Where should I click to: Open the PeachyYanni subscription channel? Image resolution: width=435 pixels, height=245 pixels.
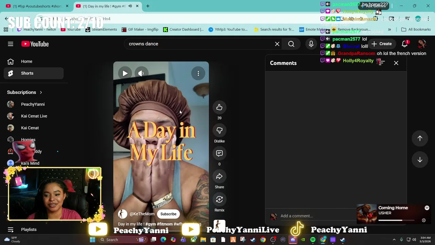coord(33,104)
